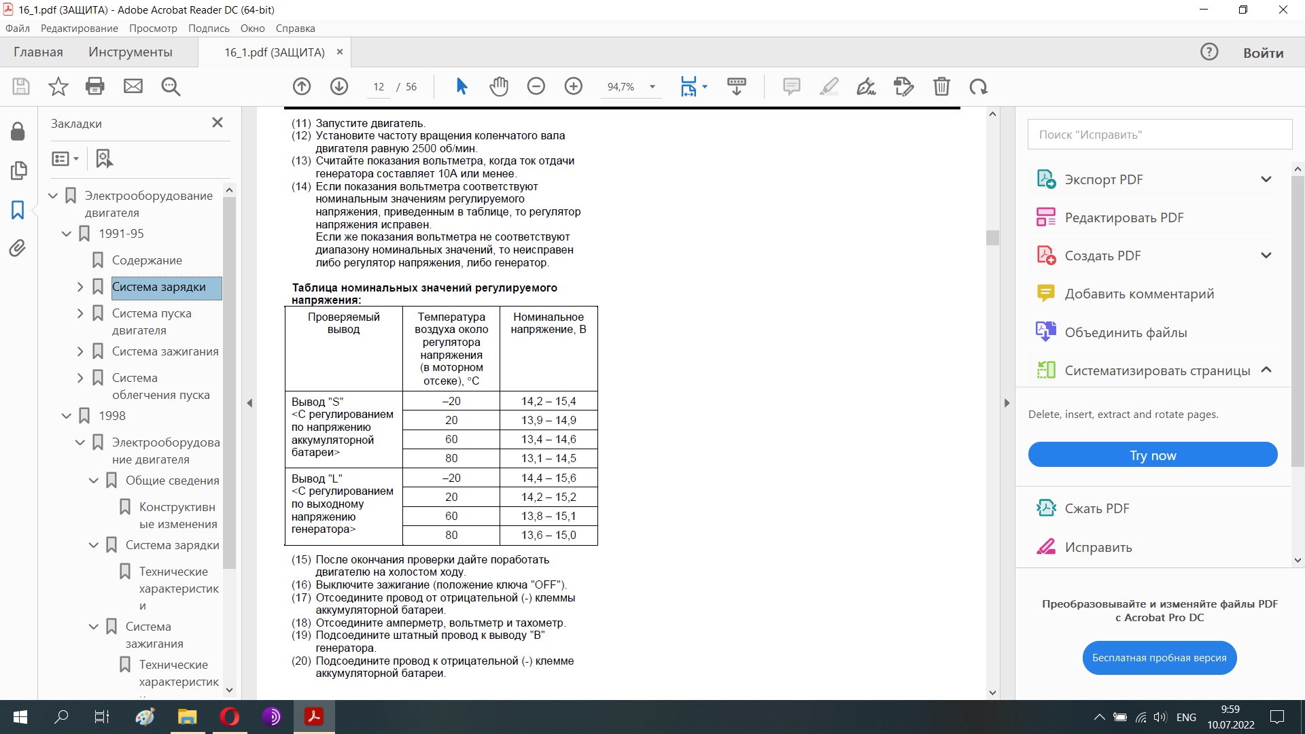This screenshot has height=734, width=1305.
Task: Go to next page arrow
Action: [339, 86]
